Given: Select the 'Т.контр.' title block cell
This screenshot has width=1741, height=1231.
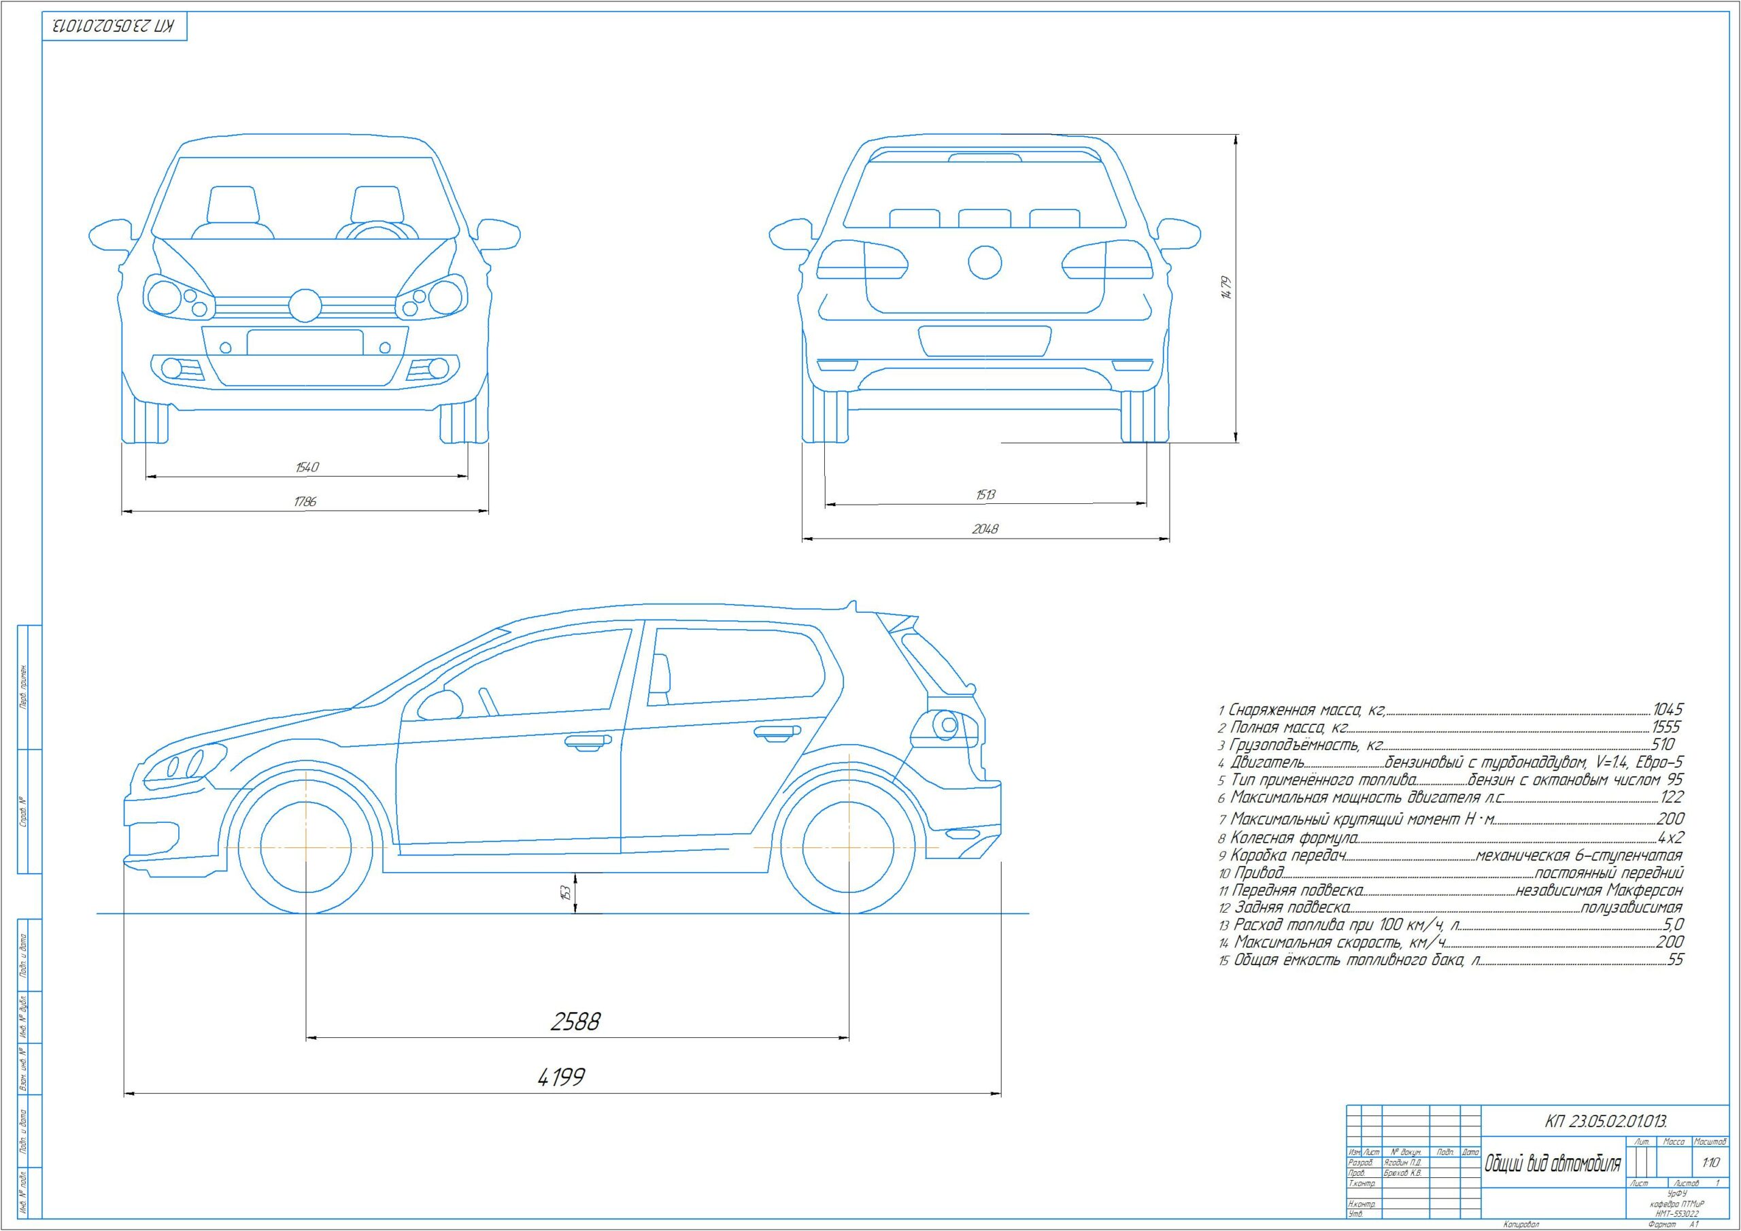Looking at the screenshot, I should (1363, 1184).
